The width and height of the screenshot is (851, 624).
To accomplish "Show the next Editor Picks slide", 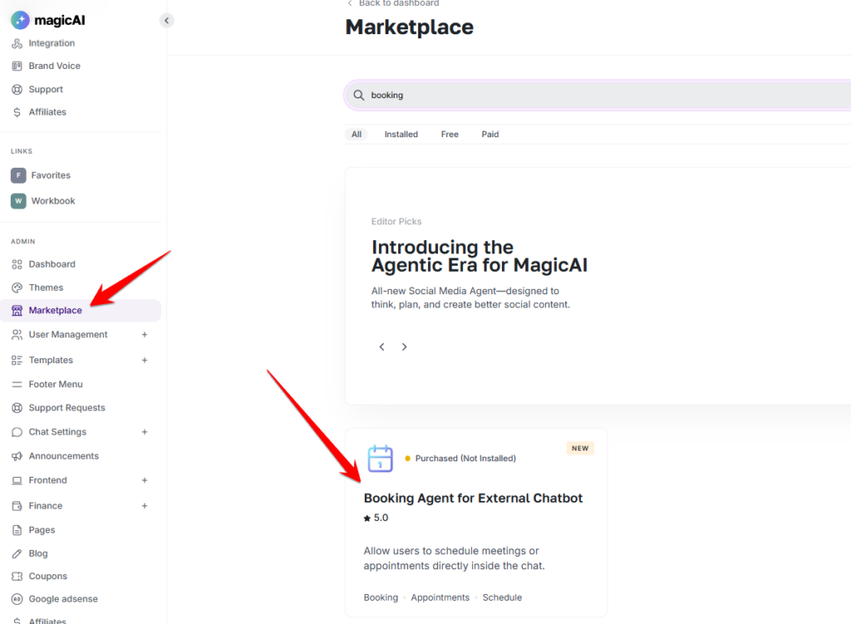I will pyautogui.click(x=405, y=347).
